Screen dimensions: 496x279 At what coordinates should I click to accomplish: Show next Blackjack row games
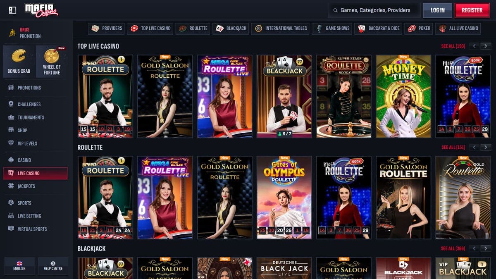tap(486, 248)
